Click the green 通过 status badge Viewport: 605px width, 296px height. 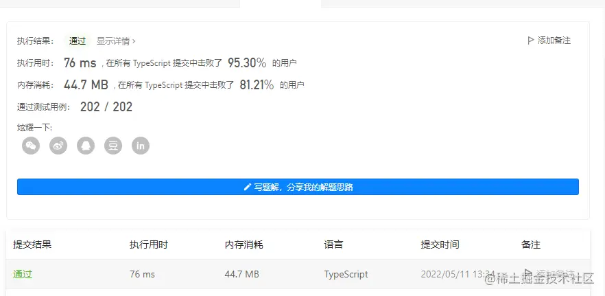77,41
